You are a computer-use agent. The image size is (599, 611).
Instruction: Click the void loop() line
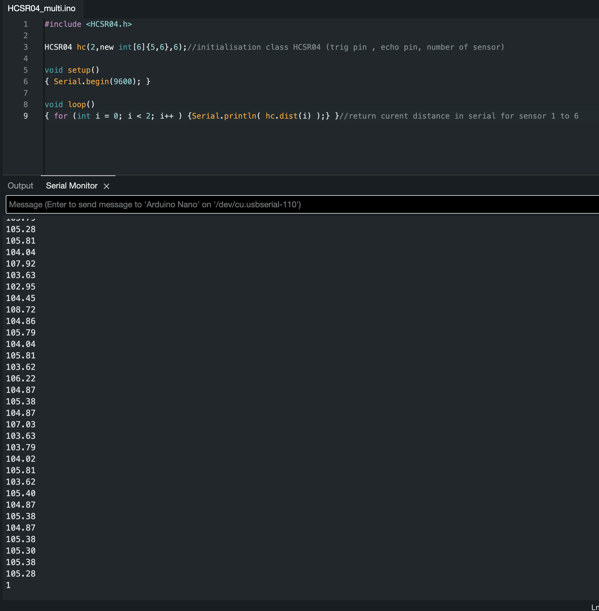(69, 105)
